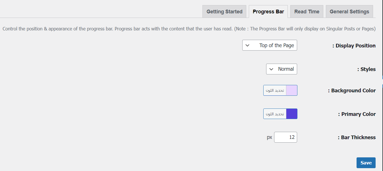Image resolution: width=383 pixels, height=171 pixels.
Task: Go to the General Settings tab
Action: (x=349, y=12)
